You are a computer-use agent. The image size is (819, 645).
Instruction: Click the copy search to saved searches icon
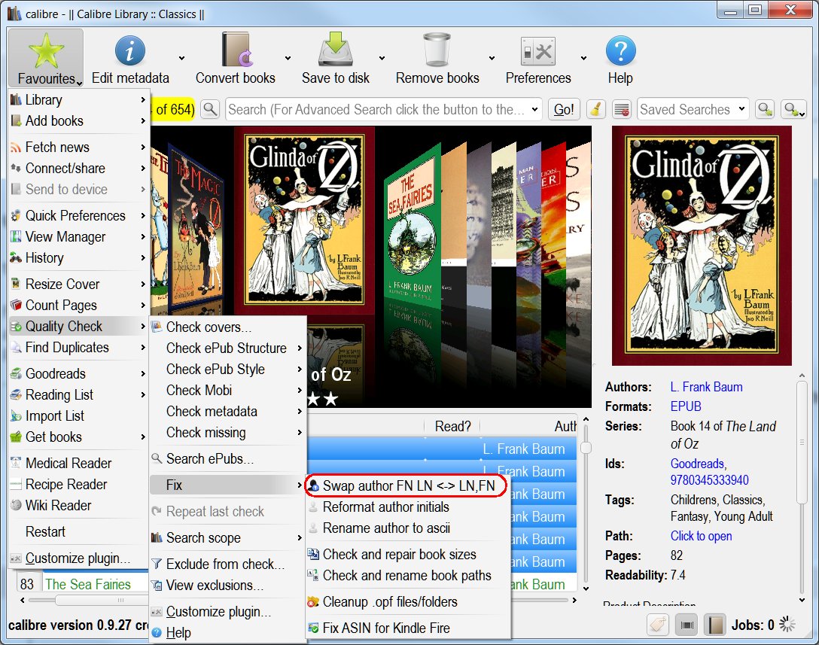pyautogui.click(x=765, y=109)
